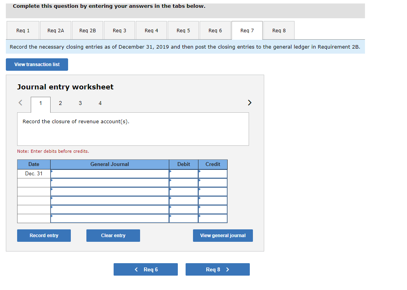Click the Debit field in the first row
Image resolution: width=407 pixels, height=290 pixels.
[x=183, y=173]
